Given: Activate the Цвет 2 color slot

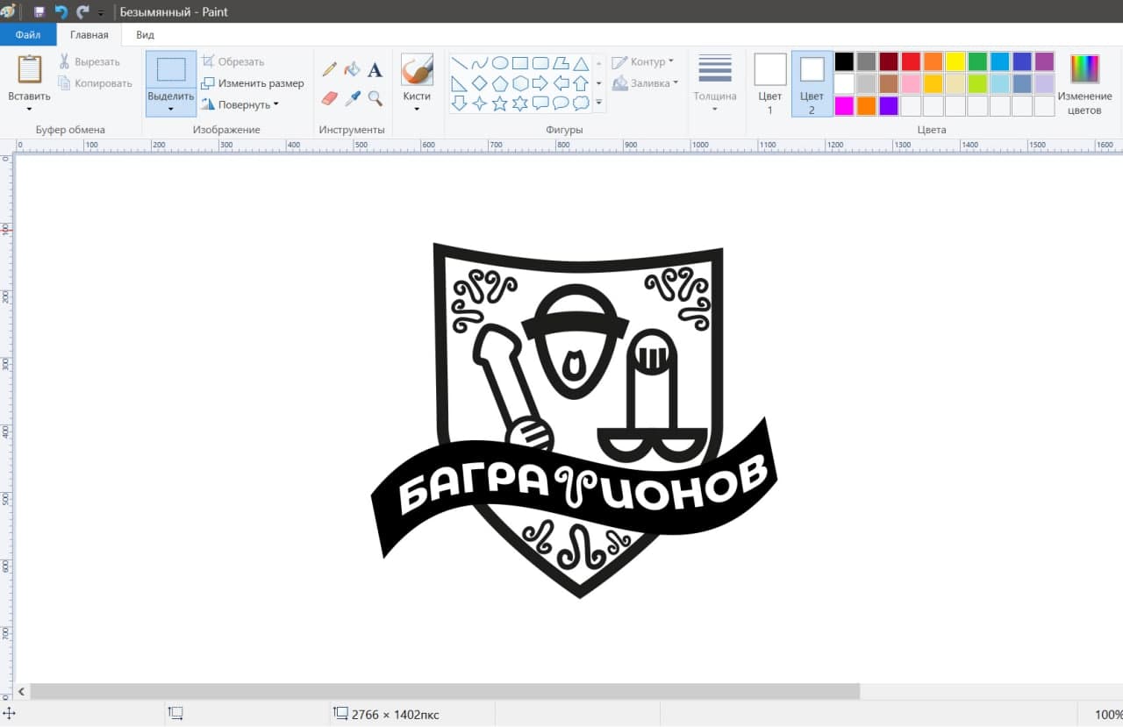Looking at the screenshot, I should point(812,83).
